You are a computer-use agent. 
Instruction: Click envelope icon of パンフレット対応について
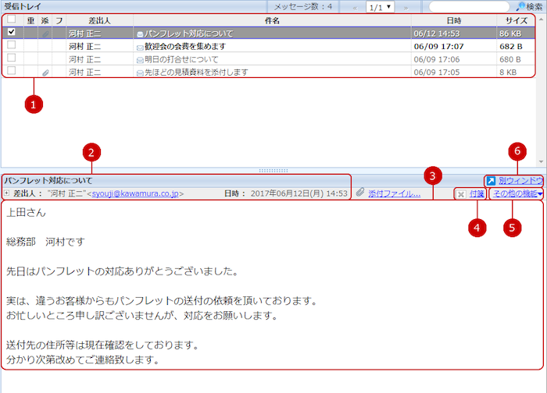[x=140, y=34]
